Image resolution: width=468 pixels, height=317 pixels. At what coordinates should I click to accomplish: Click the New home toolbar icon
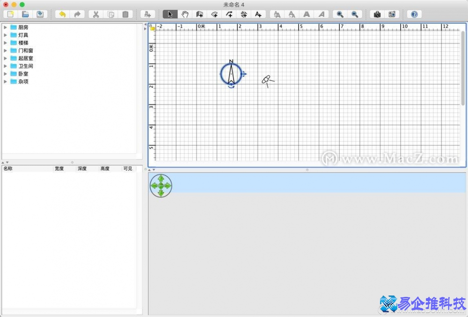coord(10,14)
